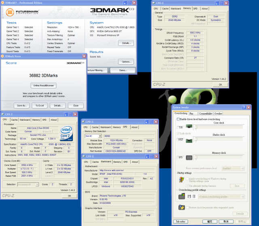
Task: Click the restore clock frequencies icon
Action: pyautogui.click(x=182, y=207)
